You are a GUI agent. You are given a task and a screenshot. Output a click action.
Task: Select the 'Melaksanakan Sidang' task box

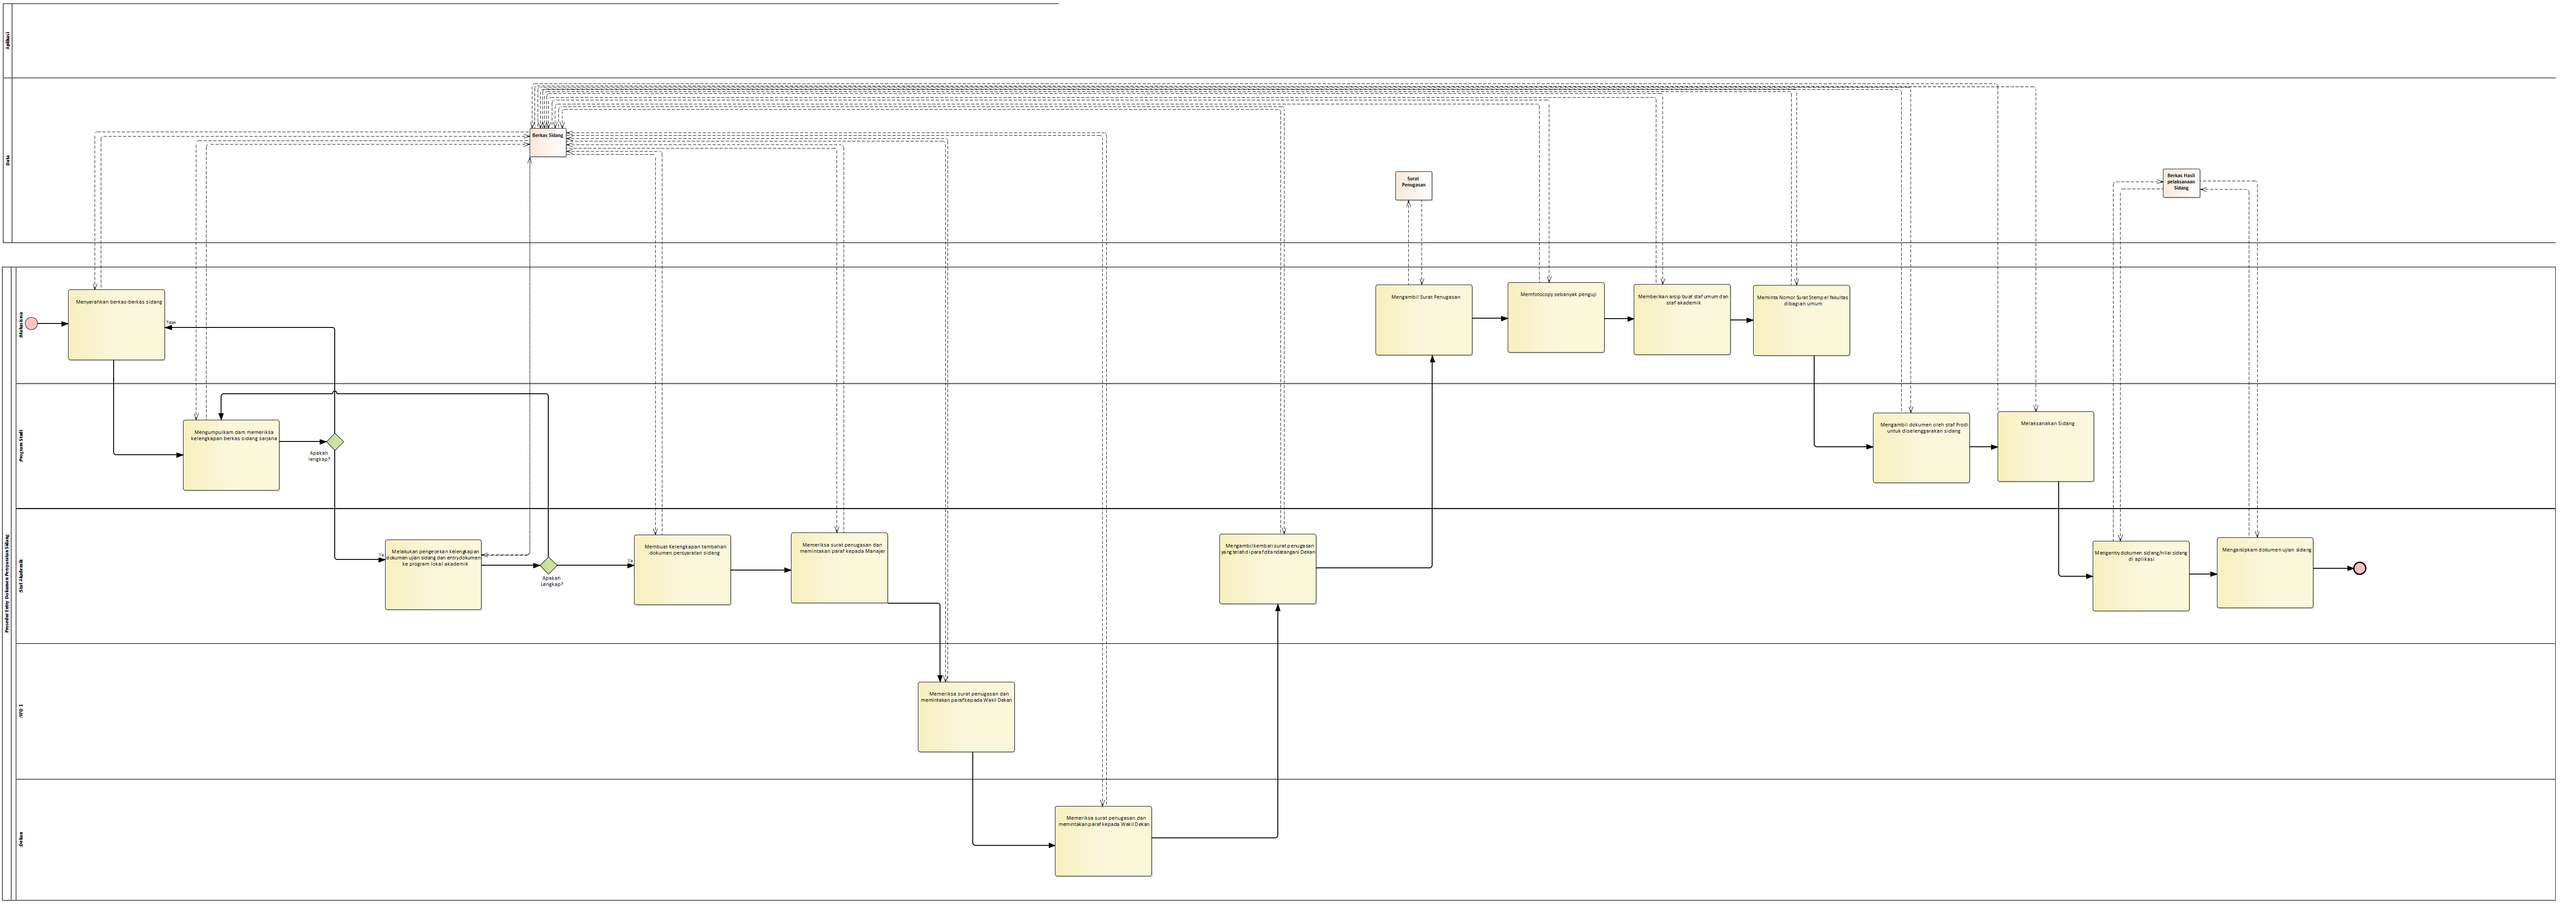coord(2046,446)
